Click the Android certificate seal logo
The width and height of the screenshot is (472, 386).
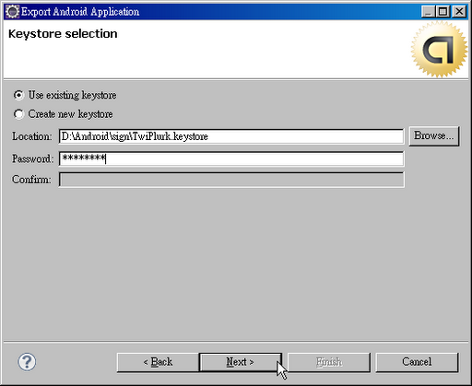[x=439, y=50]
